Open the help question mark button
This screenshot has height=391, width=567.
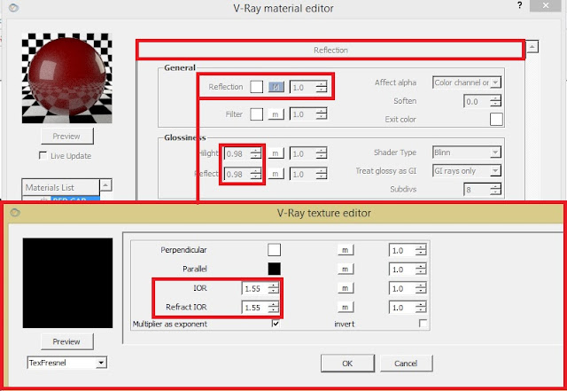[520, 5]
